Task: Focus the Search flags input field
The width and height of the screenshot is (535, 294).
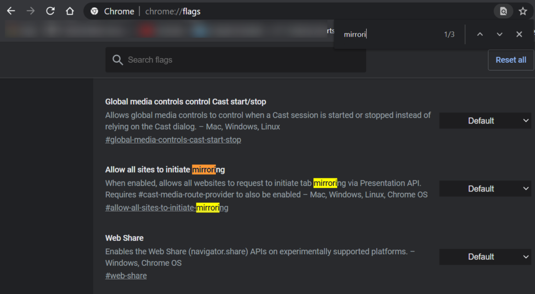Action: coord(236,60)
